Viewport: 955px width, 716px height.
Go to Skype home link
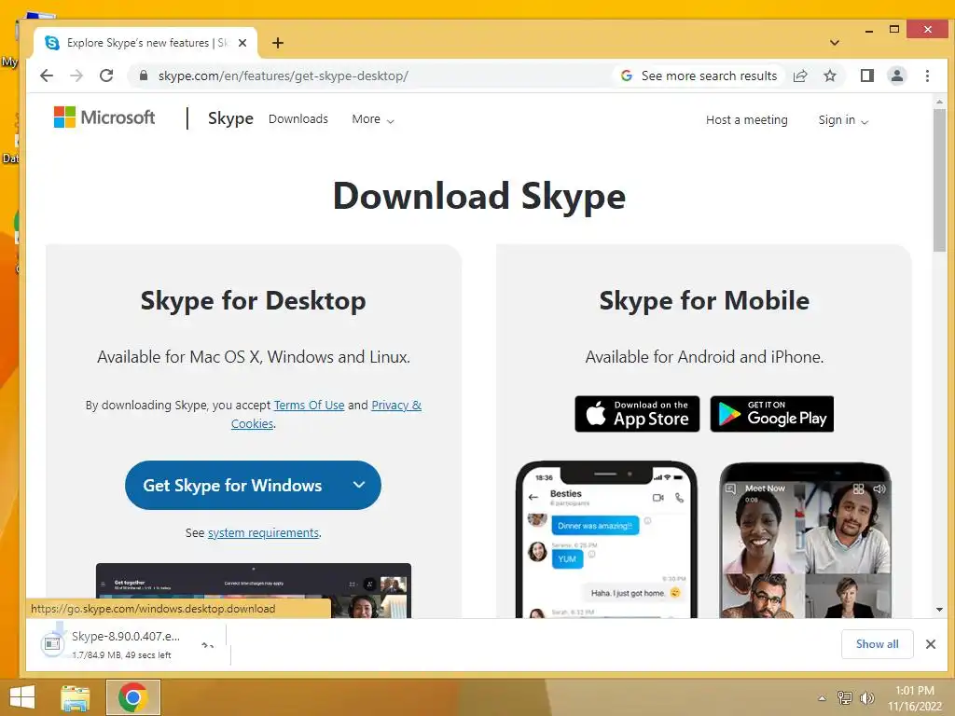tap(230, 118)
